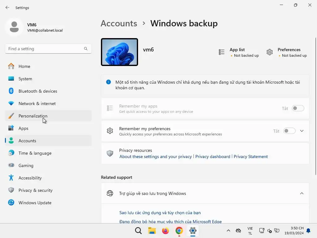Select Apps in the sidebar
317x238 pixels.
(x=48, y=128)
